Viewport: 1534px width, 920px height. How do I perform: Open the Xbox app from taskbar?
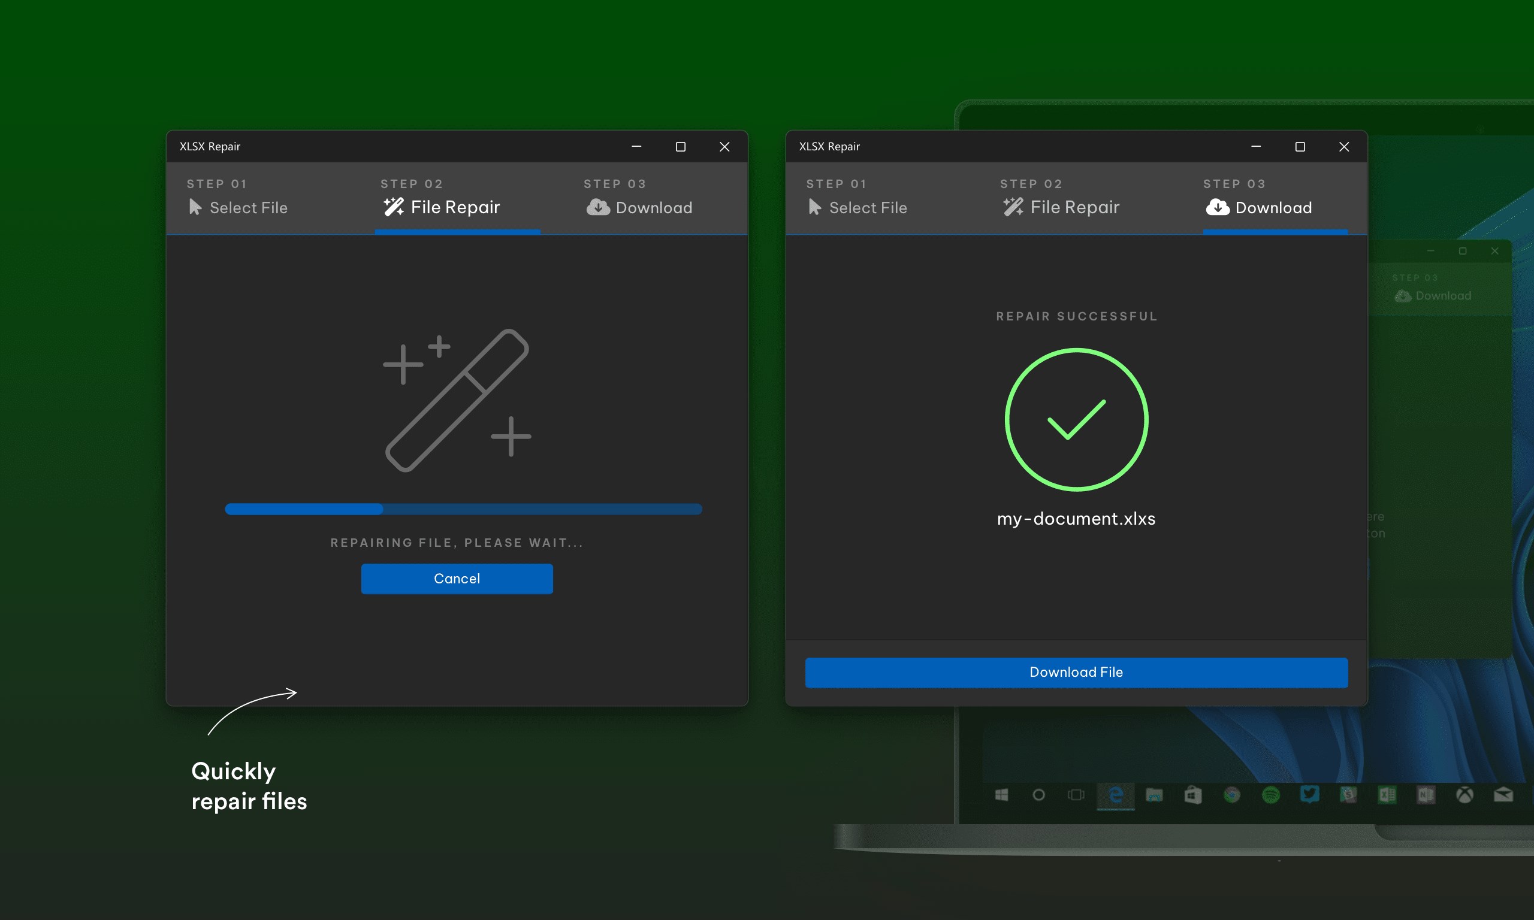coord(1464,795)
